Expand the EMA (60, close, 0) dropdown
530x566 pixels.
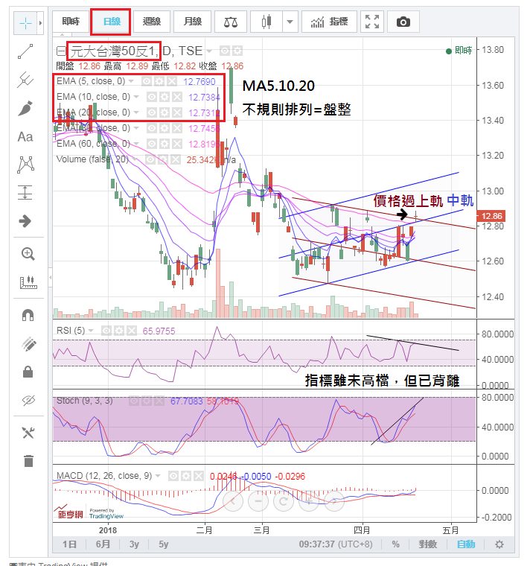pos(136,144)
